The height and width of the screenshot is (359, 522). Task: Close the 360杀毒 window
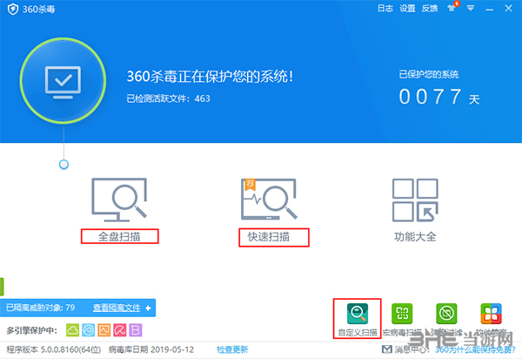[508, 9]
